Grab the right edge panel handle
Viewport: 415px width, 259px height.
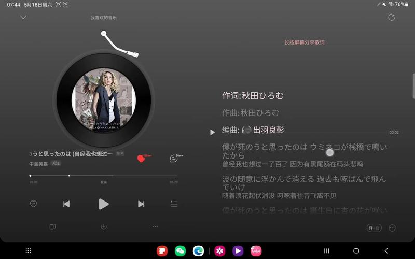(413, 85)
